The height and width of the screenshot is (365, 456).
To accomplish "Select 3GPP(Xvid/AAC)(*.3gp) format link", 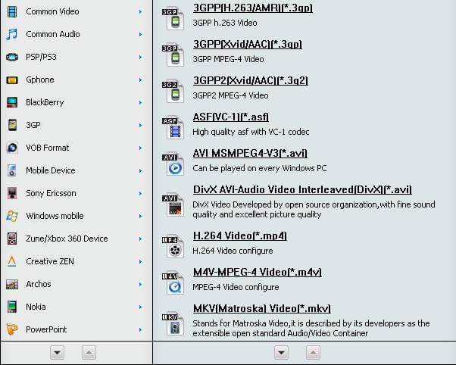I will [x=248, y=44].
